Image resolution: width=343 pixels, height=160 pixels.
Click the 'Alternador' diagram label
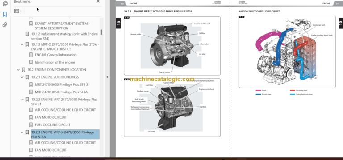[x=204, y=44]
